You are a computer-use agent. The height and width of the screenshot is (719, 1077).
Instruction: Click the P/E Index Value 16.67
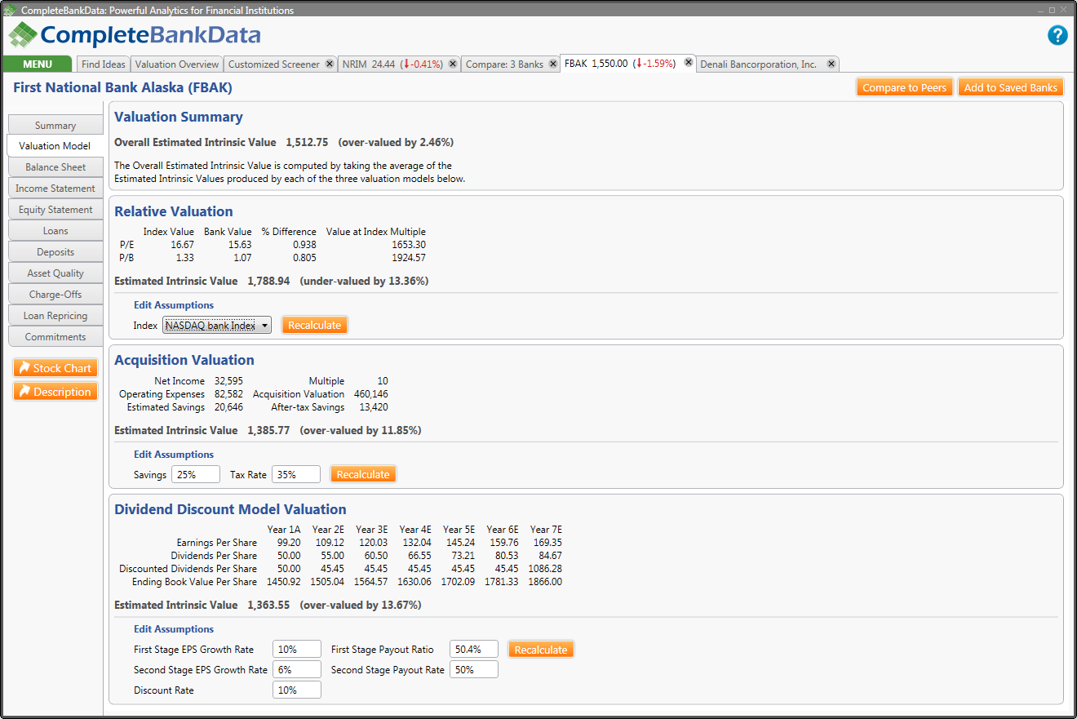click(x=182, y=245)
